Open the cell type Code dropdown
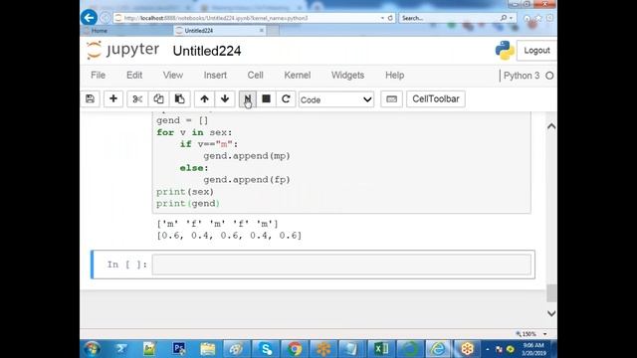Image resolution: width=637 pixels, height=358 pixels. tap(336, 99)
